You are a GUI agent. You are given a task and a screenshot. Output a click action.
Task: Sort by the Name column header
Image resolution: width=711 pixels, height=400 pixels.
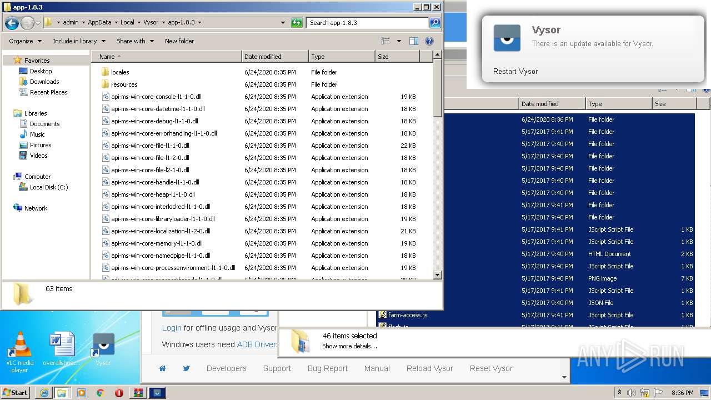tap(167, 57)
